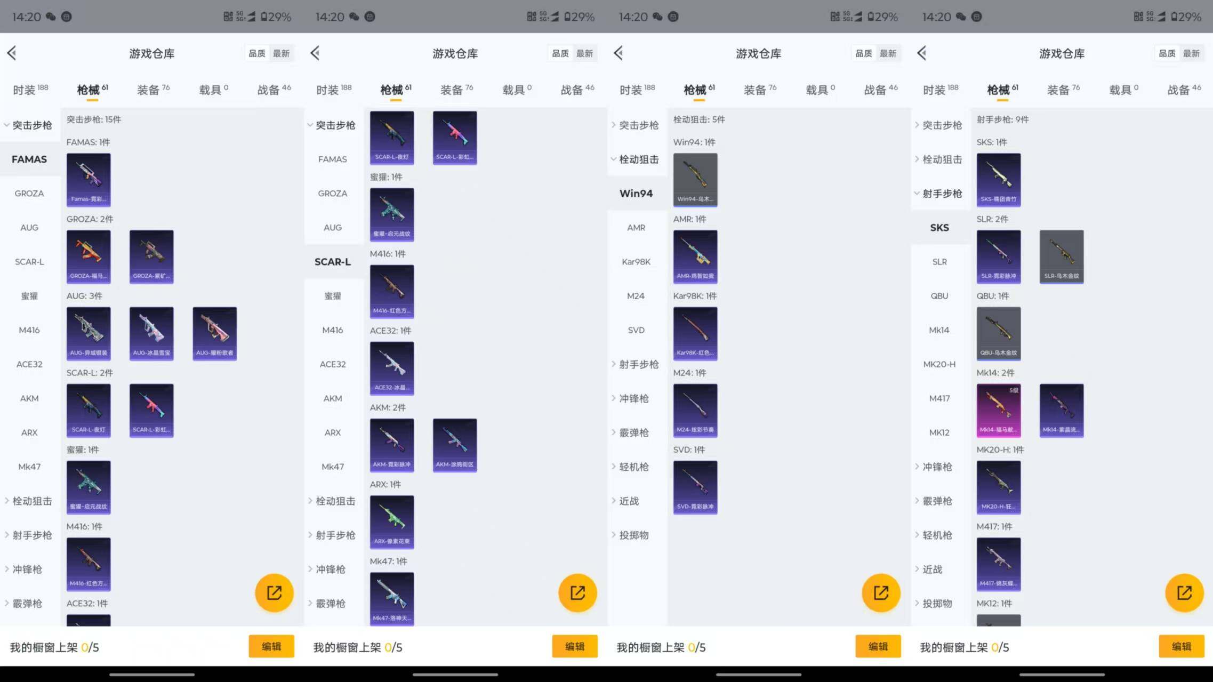Open the AMR-鸡智如我 skin card
The height and width of the screenshot is (682, 1213).
[x=695, y=256]
